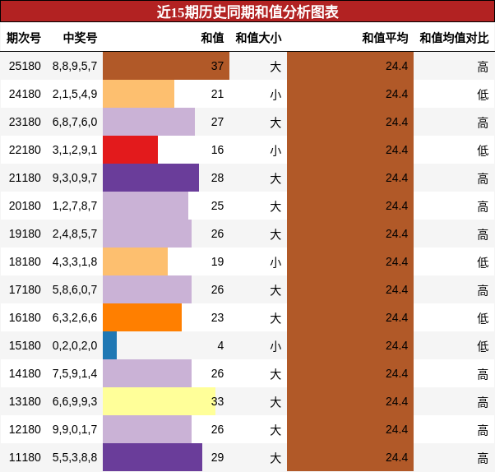Select period number 13180
Screen dimensions: 495x472
(25, 401)
